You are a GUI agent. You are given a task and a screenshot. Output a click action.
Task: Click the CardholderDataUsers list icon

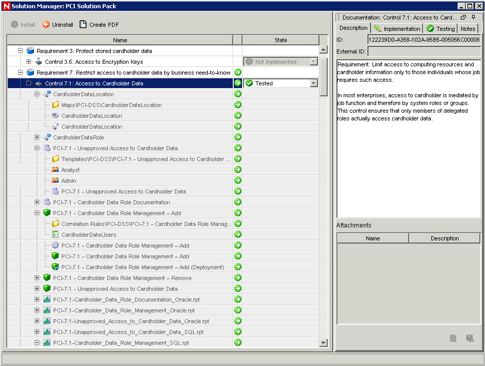pyautogui.click(x=55, y=235)
